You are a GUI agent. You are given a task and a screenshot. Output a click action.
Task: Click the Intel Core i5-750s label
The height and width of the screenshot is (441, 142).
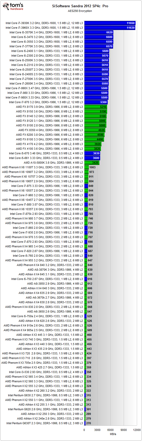(x=47, y=316)
